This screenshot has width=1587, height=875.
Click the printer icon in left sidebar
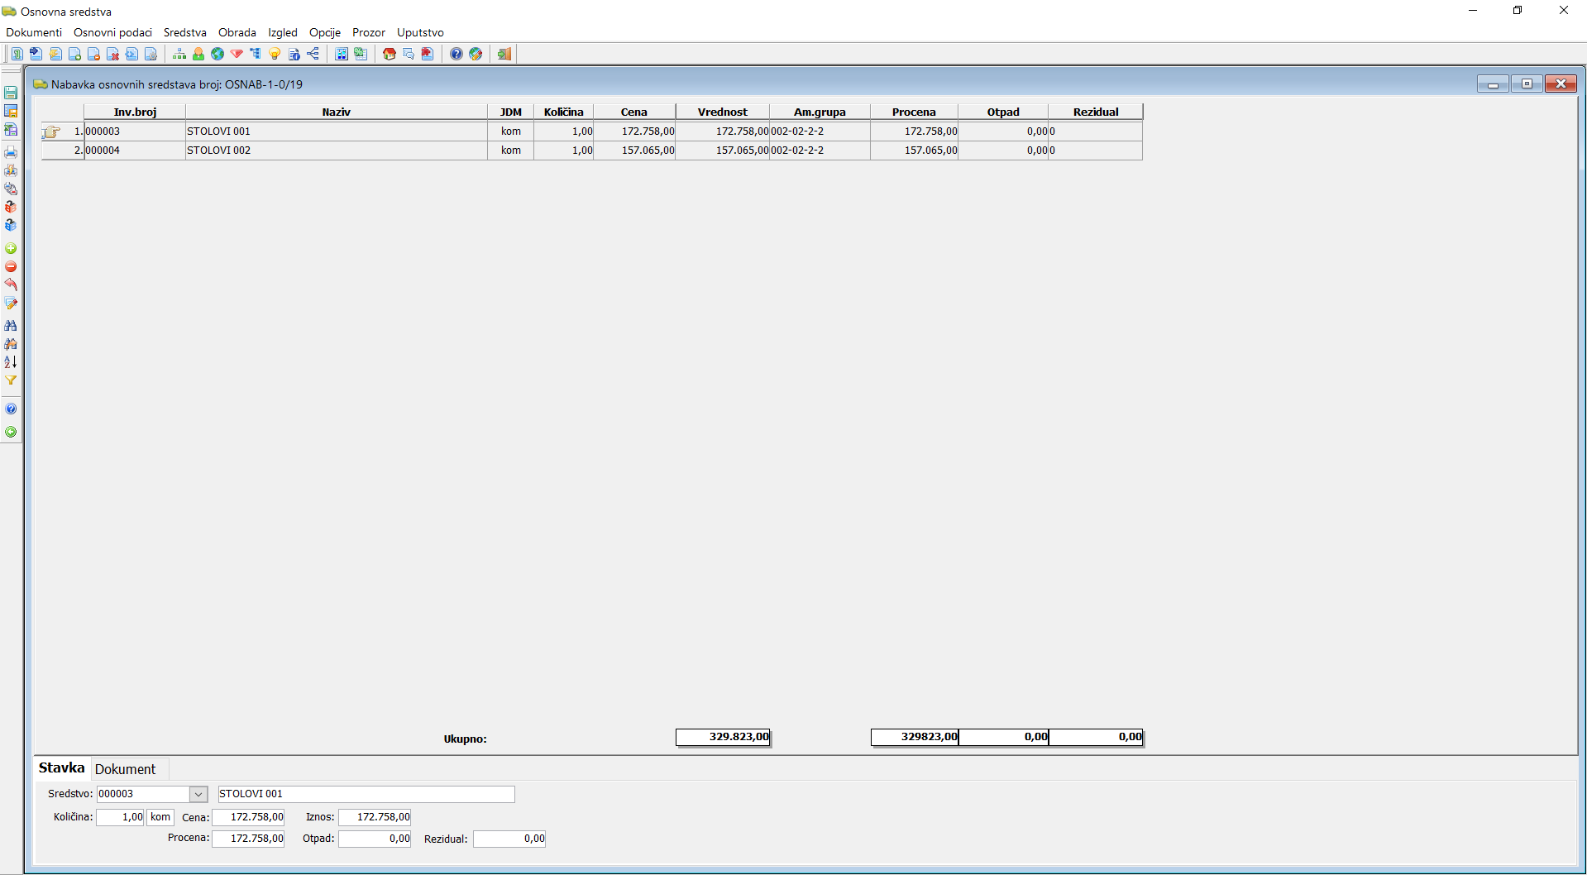[x=11, y=152]
